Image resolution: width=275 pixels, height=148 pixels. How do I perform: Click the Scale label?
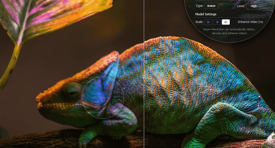pyautogui.click(x=199, y=22)
